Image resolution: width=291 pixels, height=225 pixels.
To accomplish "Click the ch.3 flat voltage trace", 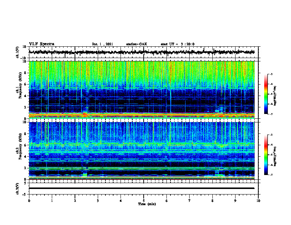I will [142, 188].
